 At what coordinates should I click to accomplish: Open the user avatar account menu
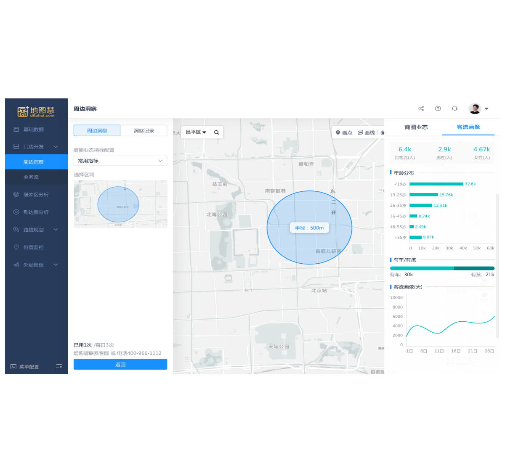[x=479, y=108]
